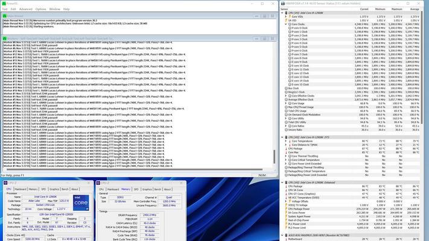
Task: Click the thermometer icon beside CPU IA Cores
Action: (x=286, y=190)
